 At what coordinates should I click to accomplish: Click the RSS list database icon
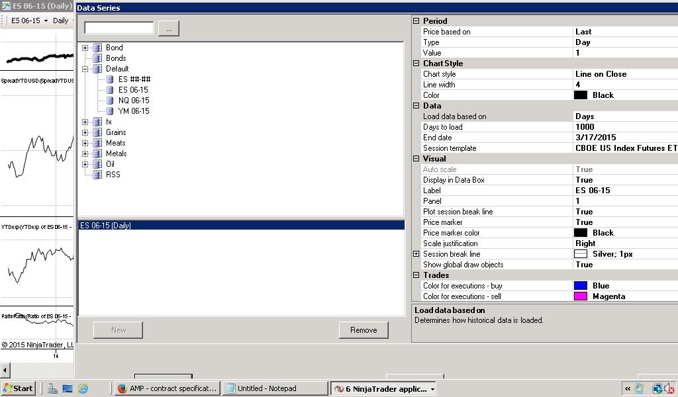[98, 175]
